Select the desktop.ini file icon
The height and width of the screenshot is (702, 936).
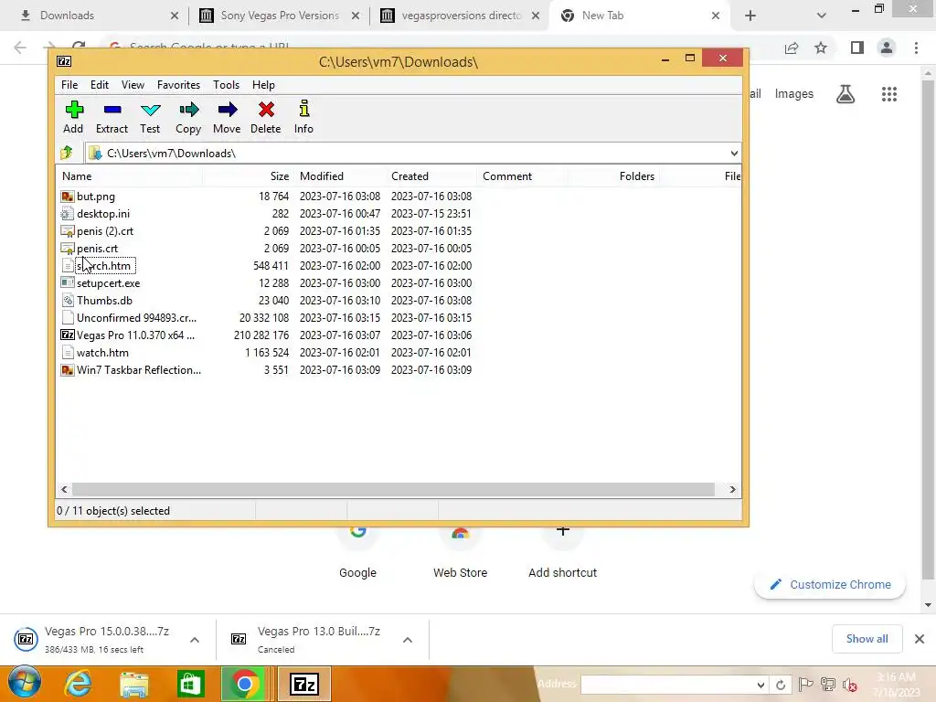pyautogui.click(x=68, y=214)
